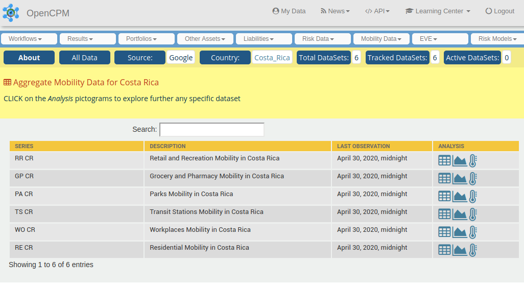Go to My Data page
The image size is (524, 285).
(x=289, y=11)
